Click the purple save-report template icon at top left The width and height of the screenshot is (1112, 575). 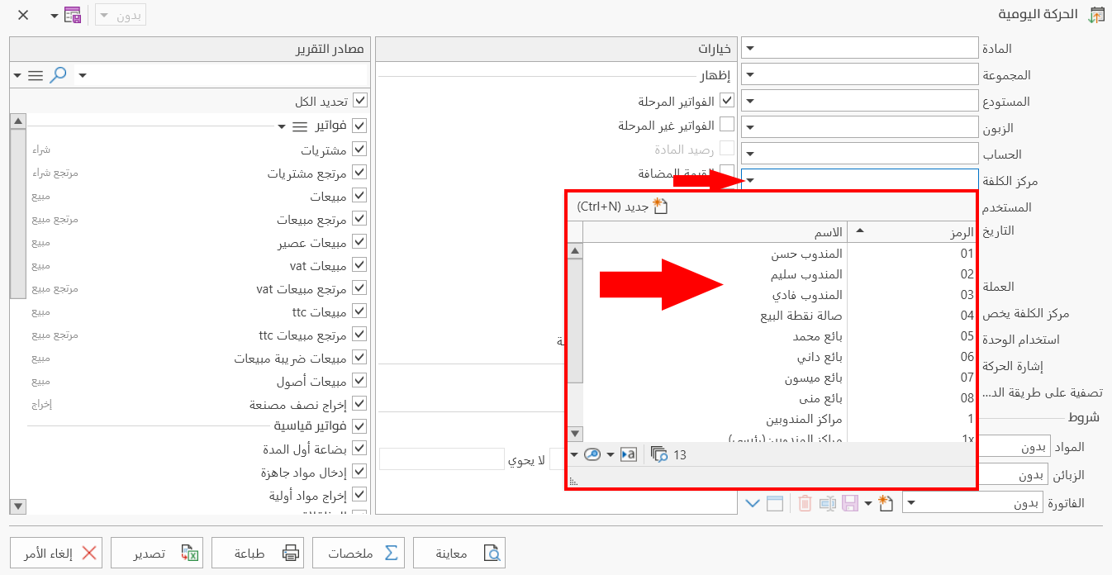pyautogui.click(x=72, y=15)
